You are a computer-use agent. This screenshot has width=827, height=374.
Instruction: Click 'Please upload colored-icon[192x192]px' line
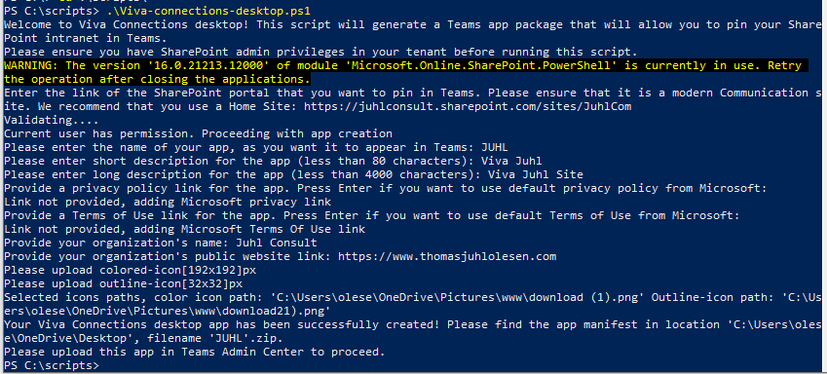click(x=131, y=270)
